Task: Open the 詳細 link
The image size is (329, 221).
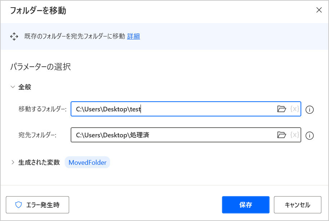Action: 133,36
